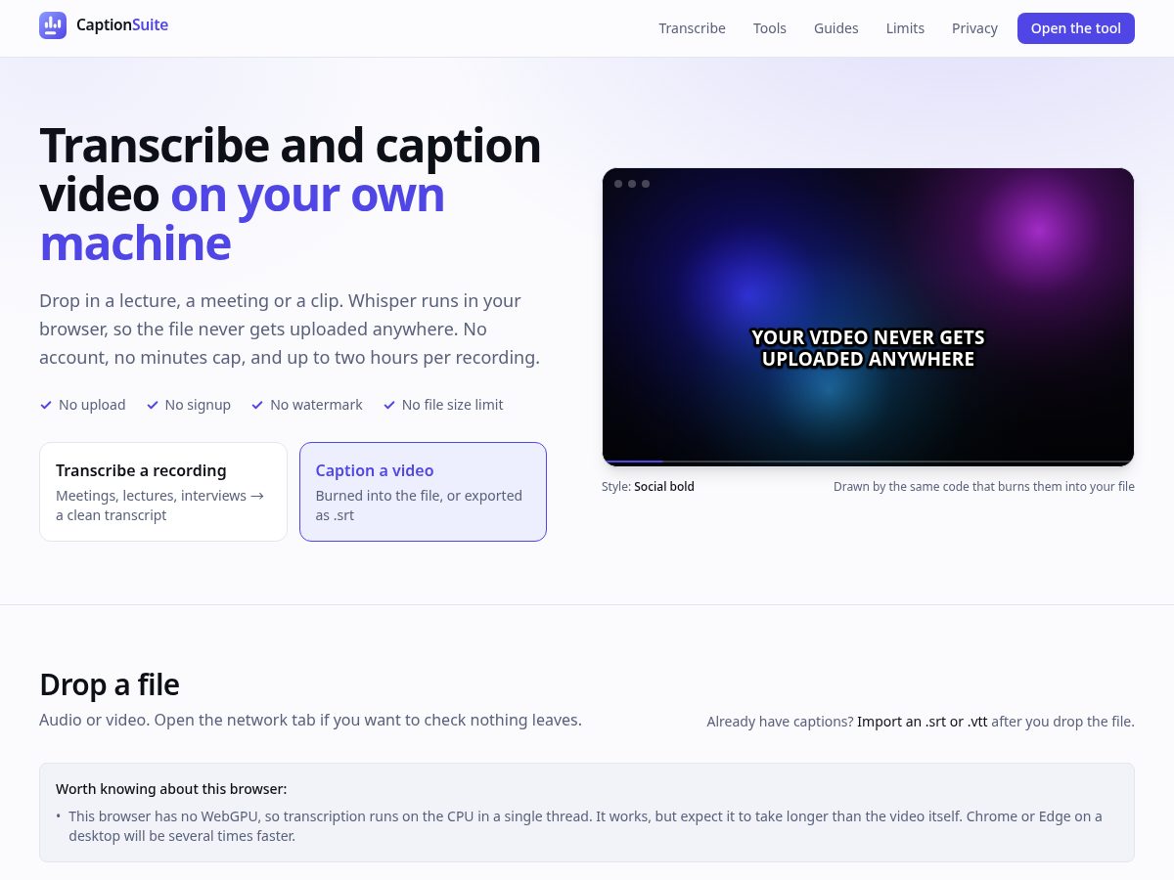
Task: Click the 'on your own machine' headline text
Action: pos(242,219)
